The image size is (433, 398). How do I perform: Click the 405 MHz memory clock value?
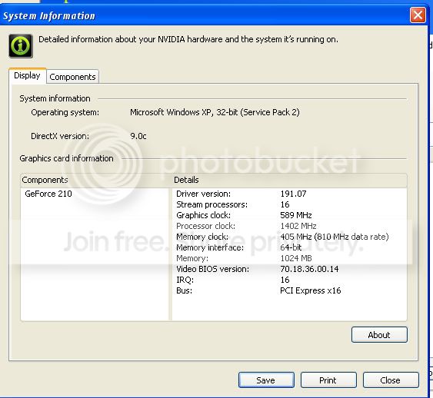[x=335, y=237]
